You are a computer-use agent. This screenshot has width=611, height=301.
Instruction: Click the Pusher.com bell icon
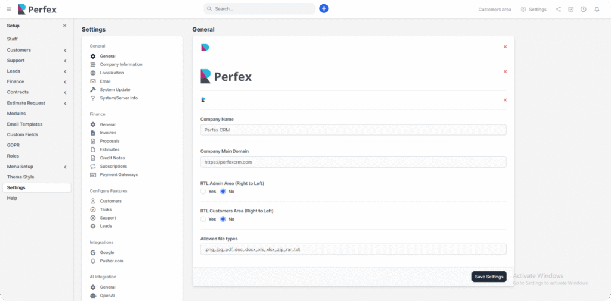92,261
